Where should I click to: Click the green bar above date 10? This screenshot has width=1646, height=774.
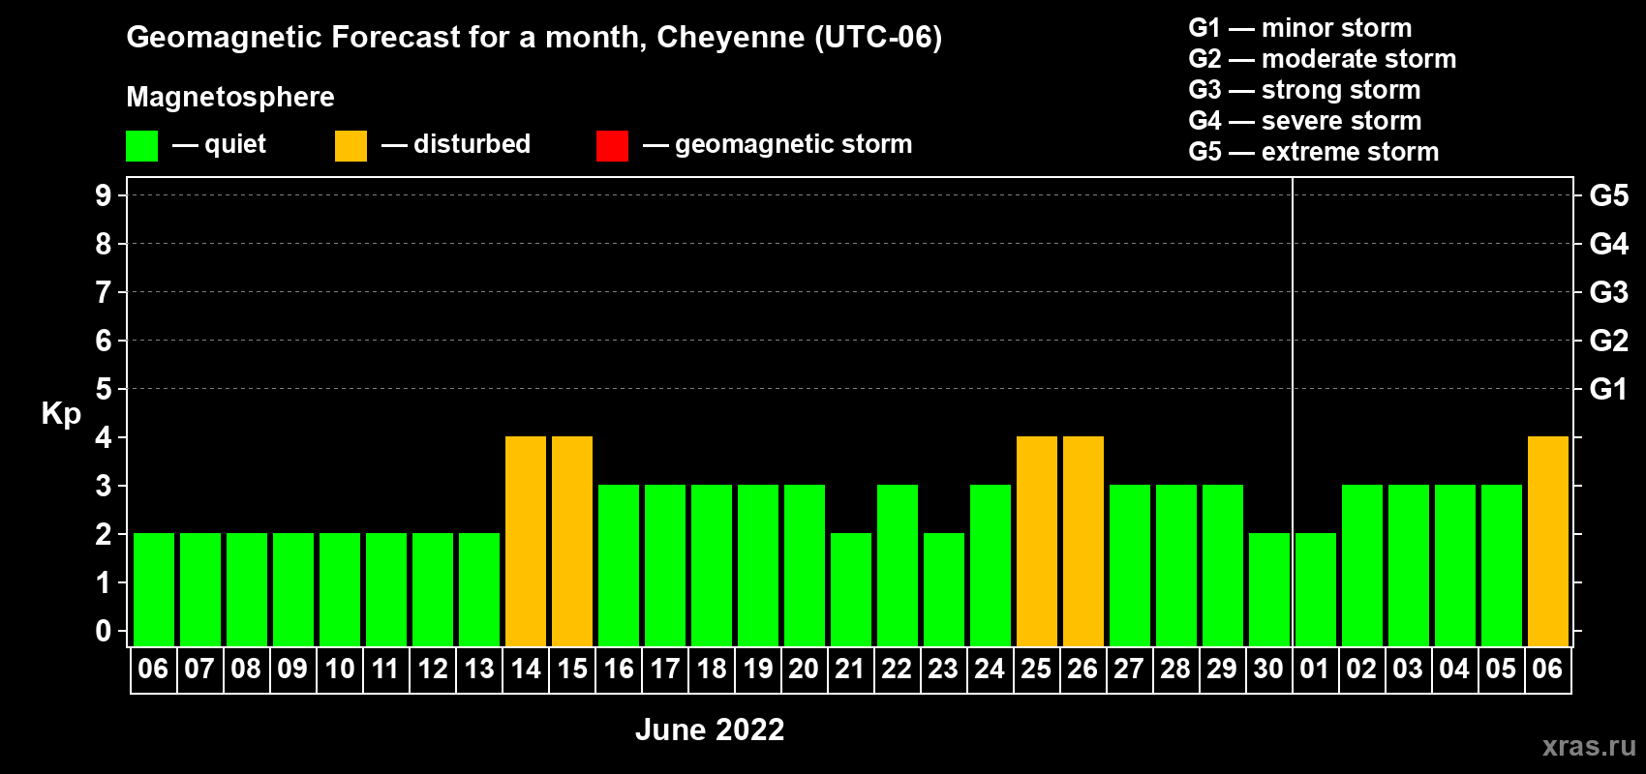click(x=340, y=590)
